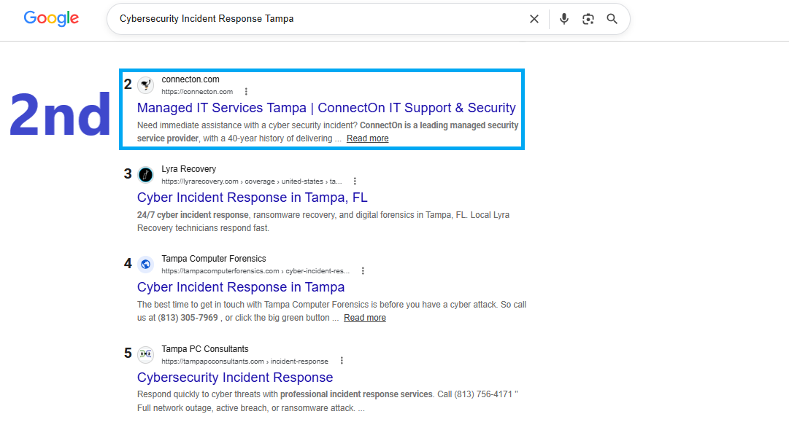Click the Tampa Computer Forensics favicon
This screenshot has height=422, width=789.
pyautogui.click(x=146, y=265)
